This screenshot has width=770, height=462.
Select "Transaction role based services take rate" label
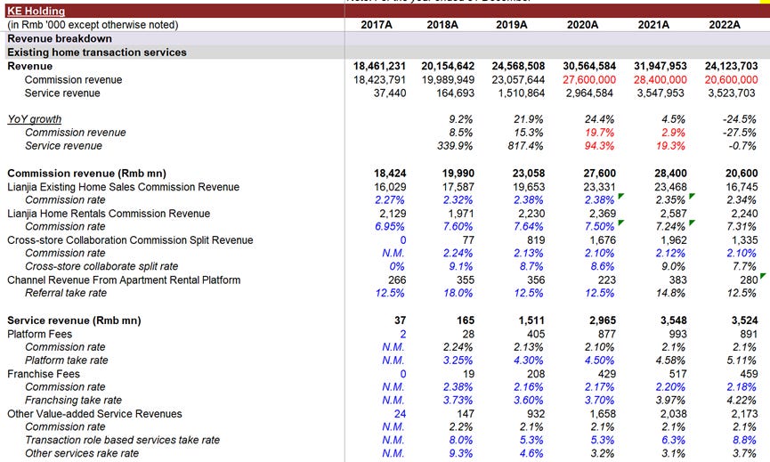tap(122, 440)
